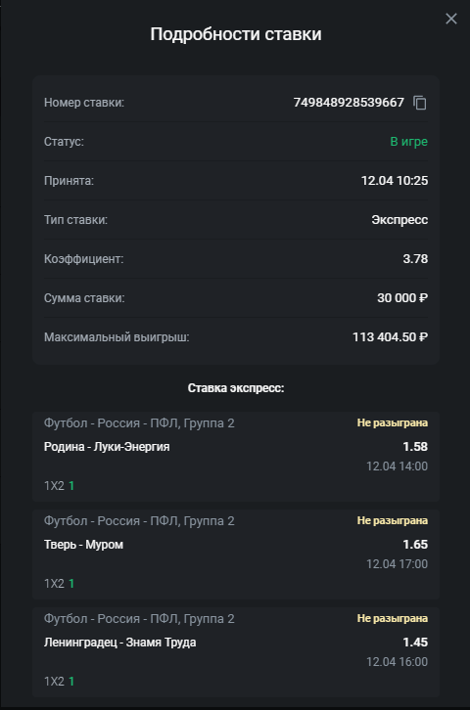The width and height of the screenshot is (470, 710).
Task: Click the 'Экспресс' bet type value
Action: coord(399,220)
